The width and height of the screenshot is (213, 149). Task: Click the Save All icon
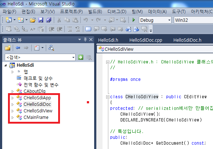pos(49,20)
